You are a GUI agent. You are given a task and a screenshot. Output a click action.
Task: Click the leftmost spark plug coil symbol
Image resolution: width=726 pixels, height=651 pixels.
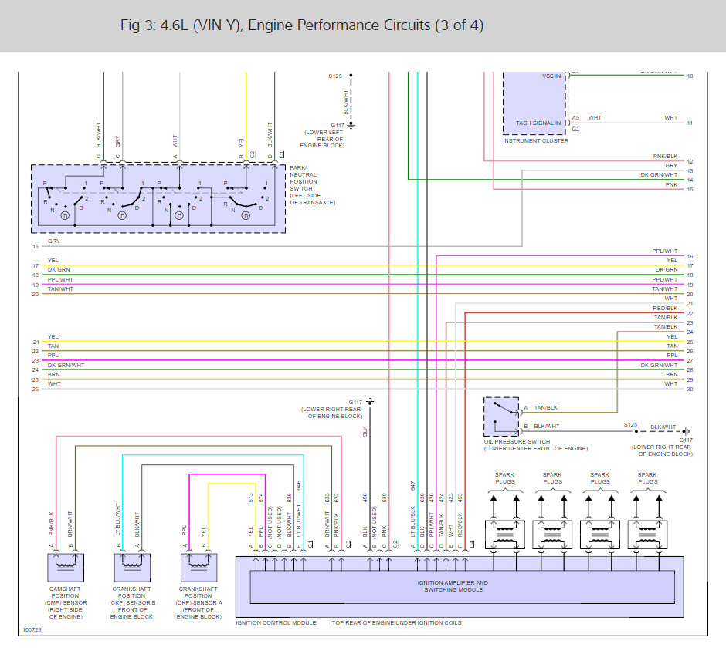(504, 535)
